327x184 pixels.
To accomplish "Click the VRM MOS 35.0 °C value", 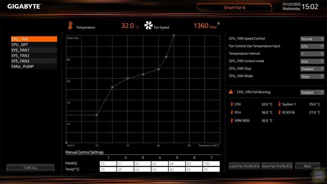I will pos(267,121).
